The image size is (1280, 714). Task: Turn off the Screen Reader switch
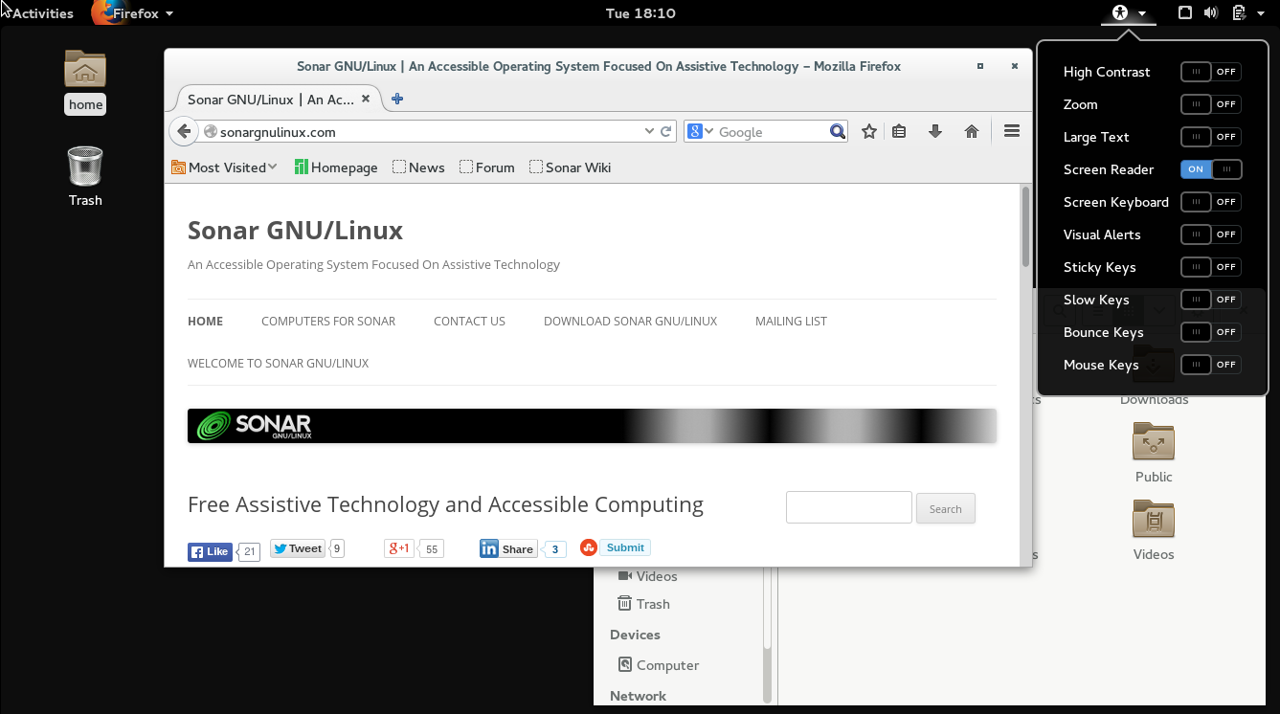pos(1211,169)
